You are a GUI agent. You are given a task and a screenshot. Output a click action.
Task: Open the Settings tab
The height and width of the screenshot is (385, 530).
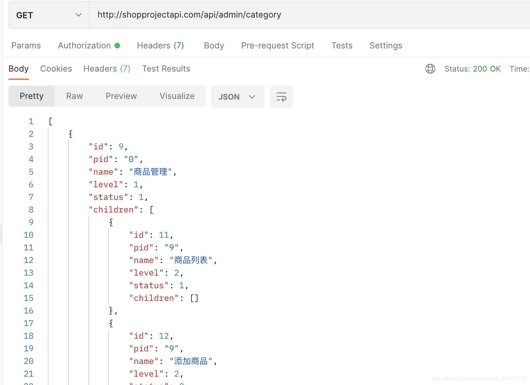pos(386,46)
